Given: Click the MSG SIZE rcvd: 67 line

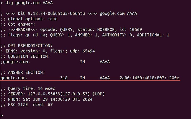Looking at the screenshot, I should [x=27, y=105].
